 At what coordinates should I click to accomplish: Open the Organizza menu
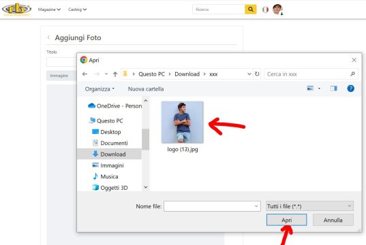100,89
